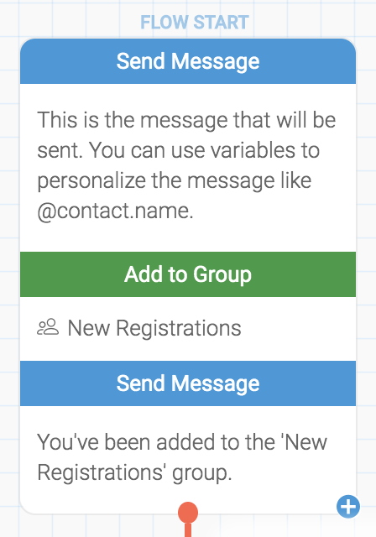Edit the 'This is the message' text
This screenshot has width=376, height=537.
188,165
